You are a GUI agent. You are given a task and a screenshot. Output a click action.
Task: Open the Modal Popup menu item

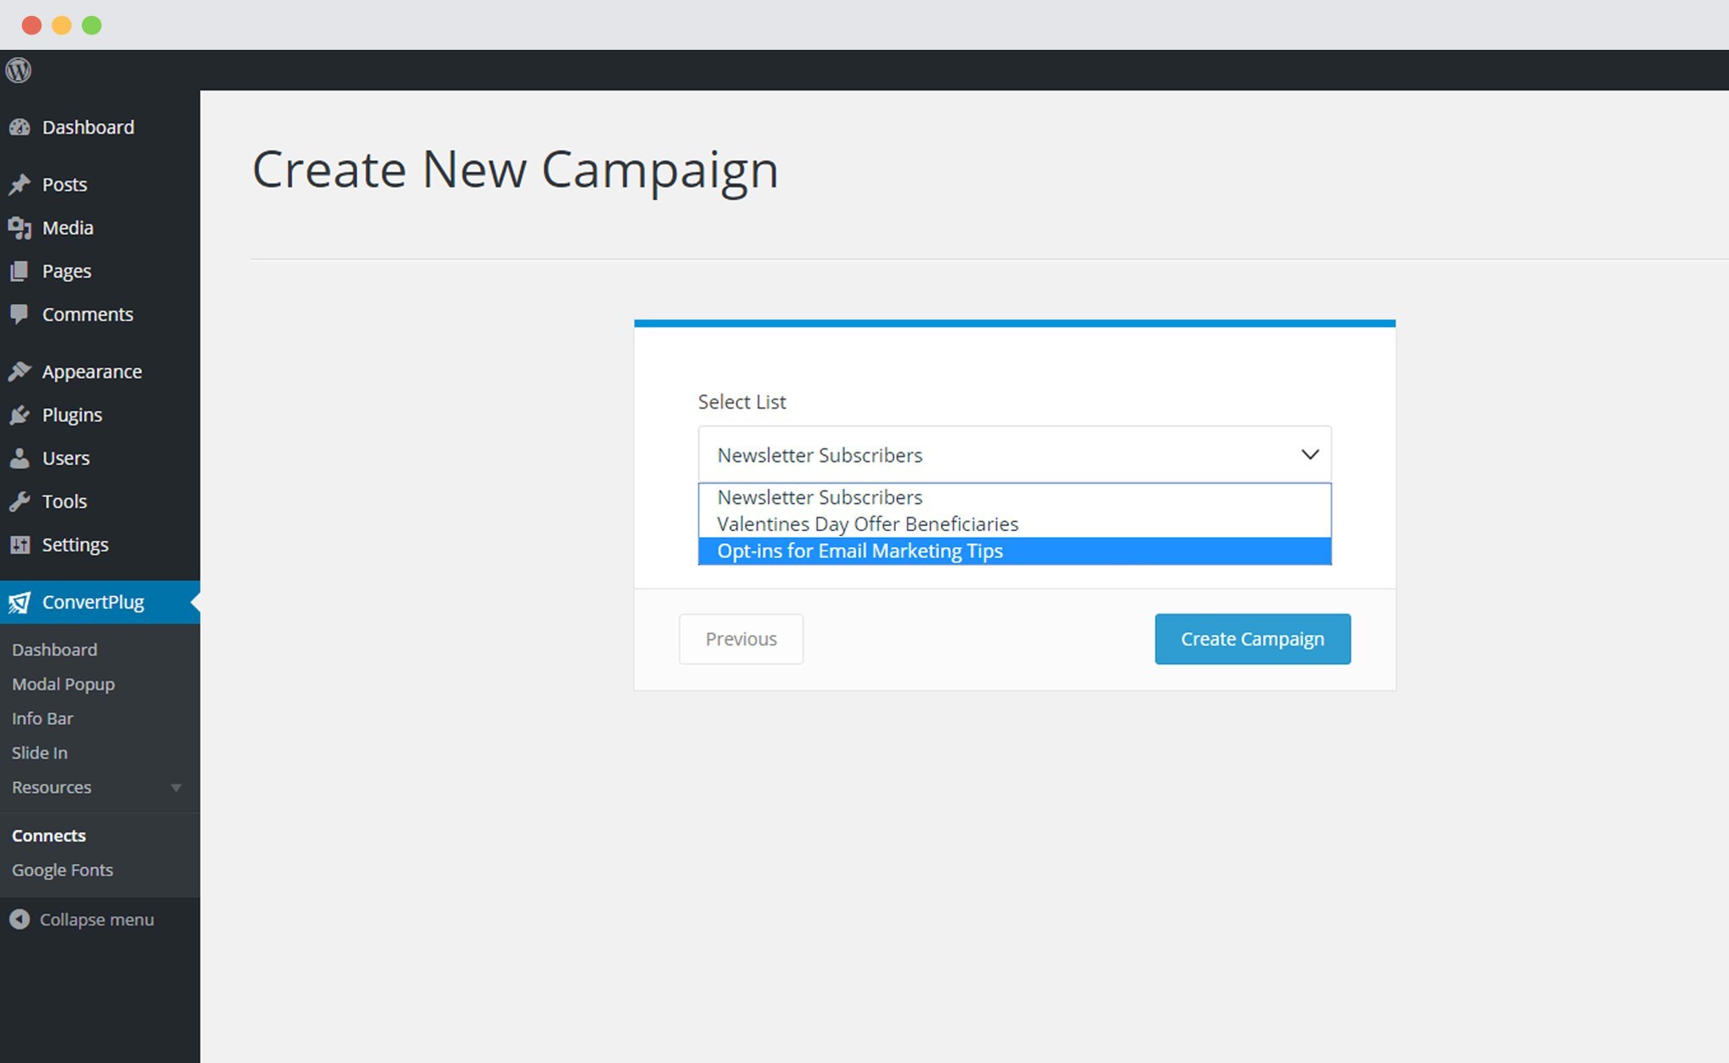62,683
